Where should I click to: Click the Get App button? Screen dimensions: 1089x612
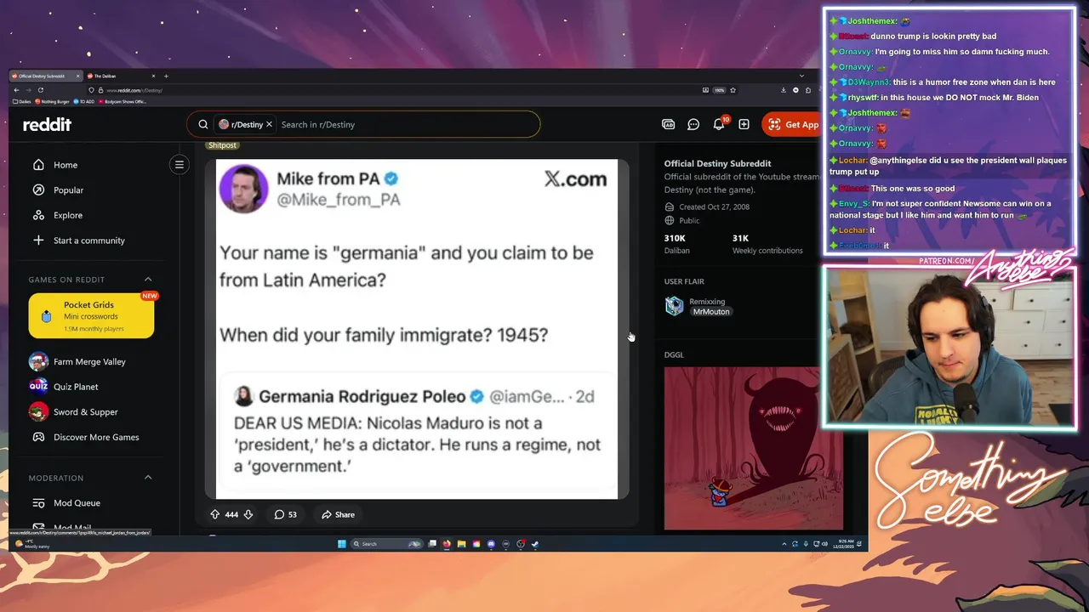[x=791, y=124]
